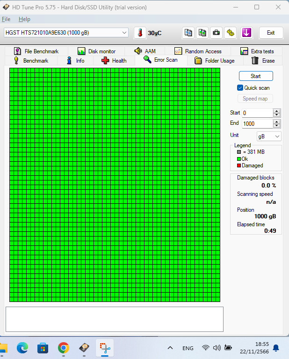The width and height of the screenshot is (289, 359).
Task: Start the error scan
Action: [x=256, y=76]
